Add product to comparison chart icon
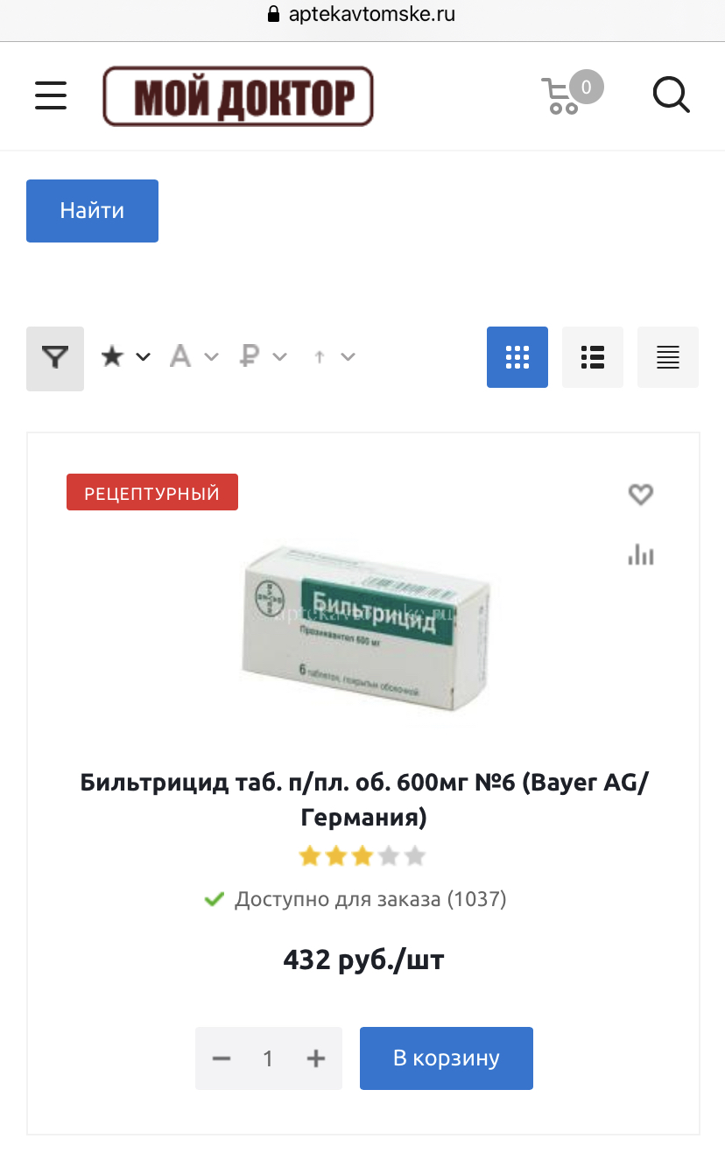This screenshot has width=725, height=1160. (641, 554)
